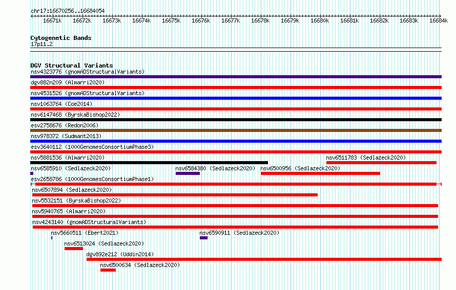
Task: Click the DGV Structural Variants track title
Action: tap(72, 65)
